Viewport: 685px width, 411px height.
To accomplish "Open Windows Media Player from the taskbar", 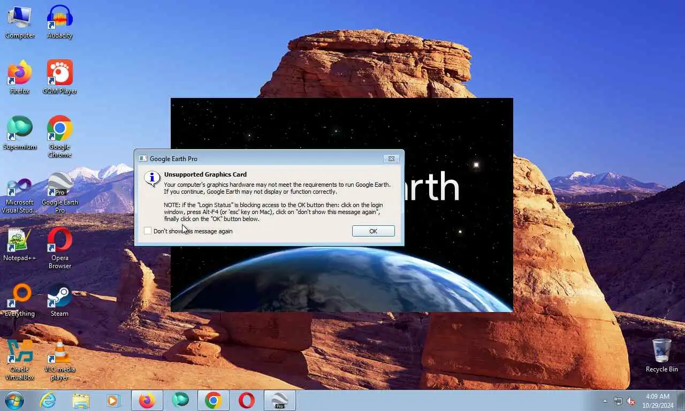I will 113,400.
